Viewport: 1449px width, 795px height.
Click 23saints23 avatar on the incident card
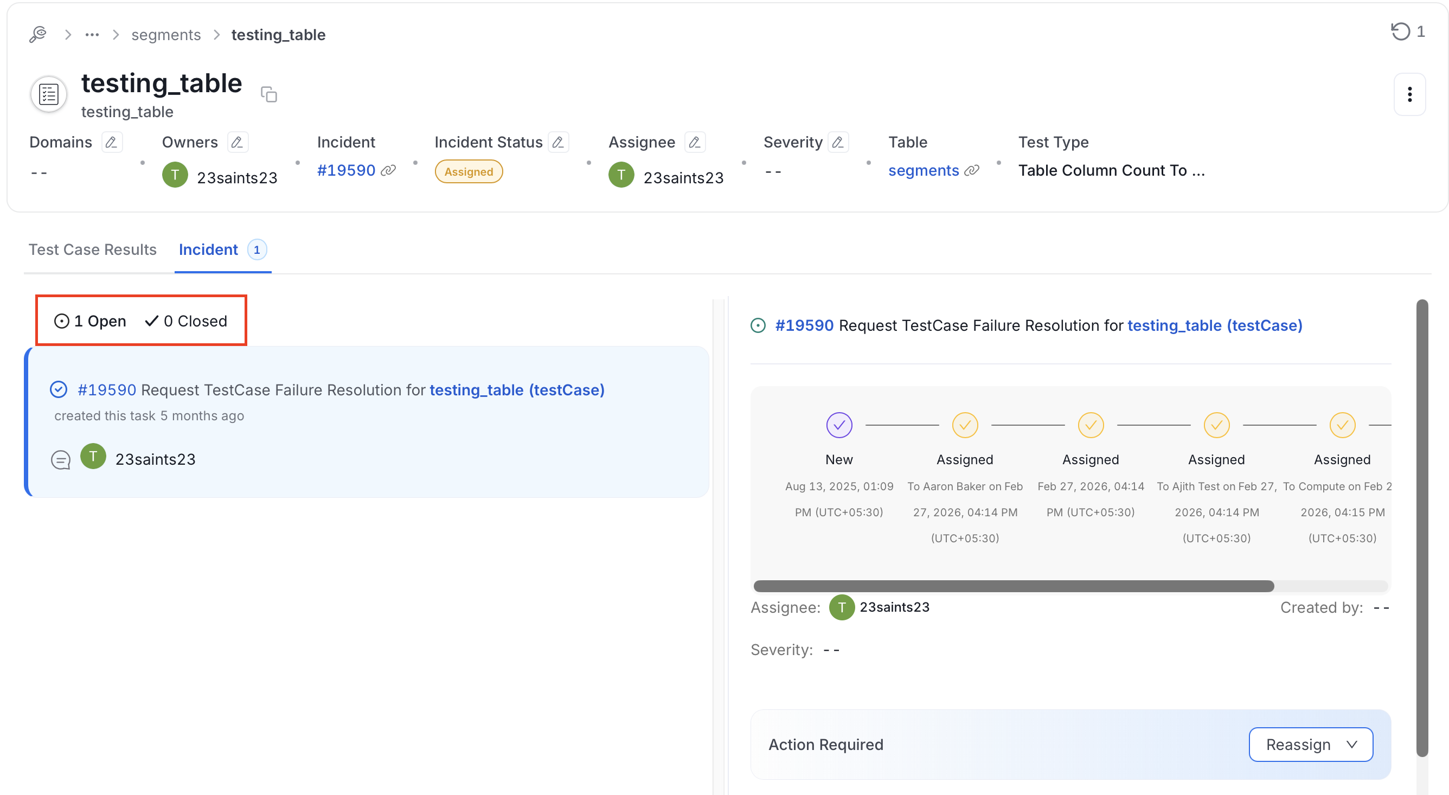click(x=93, y=457)
